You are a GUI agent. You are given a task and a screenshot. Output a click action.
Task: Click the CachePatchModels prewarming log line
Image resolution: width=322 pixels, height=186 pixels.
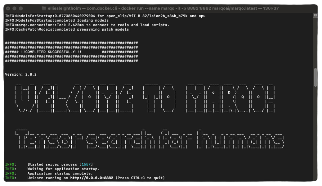[67, 29]
